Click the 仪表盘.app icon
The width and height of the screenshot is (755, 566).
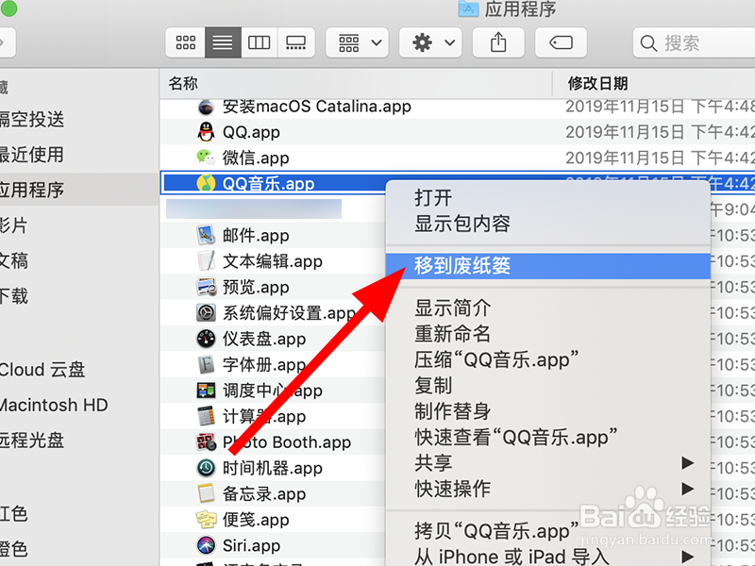click(x=206, y=339)
